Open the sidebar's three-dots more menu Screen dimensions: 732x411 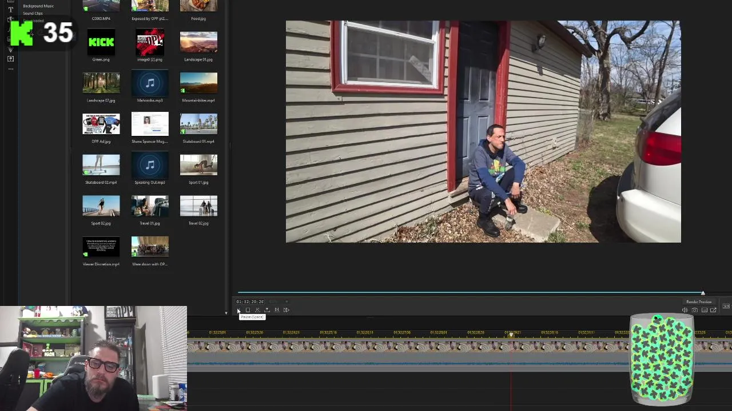pos(11,69)
